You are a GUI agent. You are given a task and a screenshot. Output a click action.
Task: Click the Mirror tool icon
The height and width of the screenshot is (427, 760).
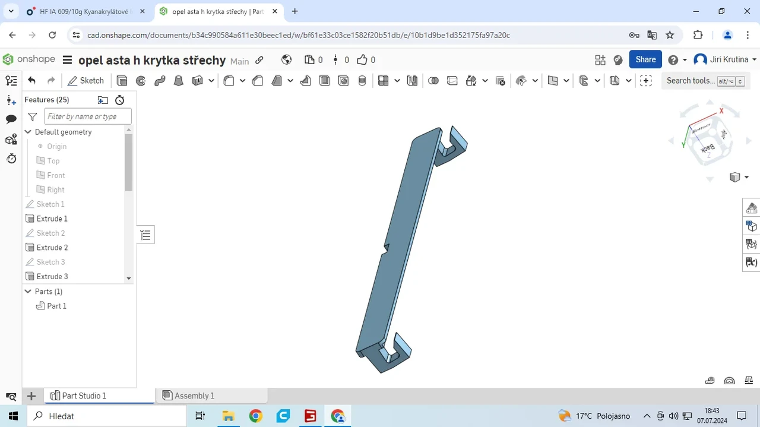[412, 81]
